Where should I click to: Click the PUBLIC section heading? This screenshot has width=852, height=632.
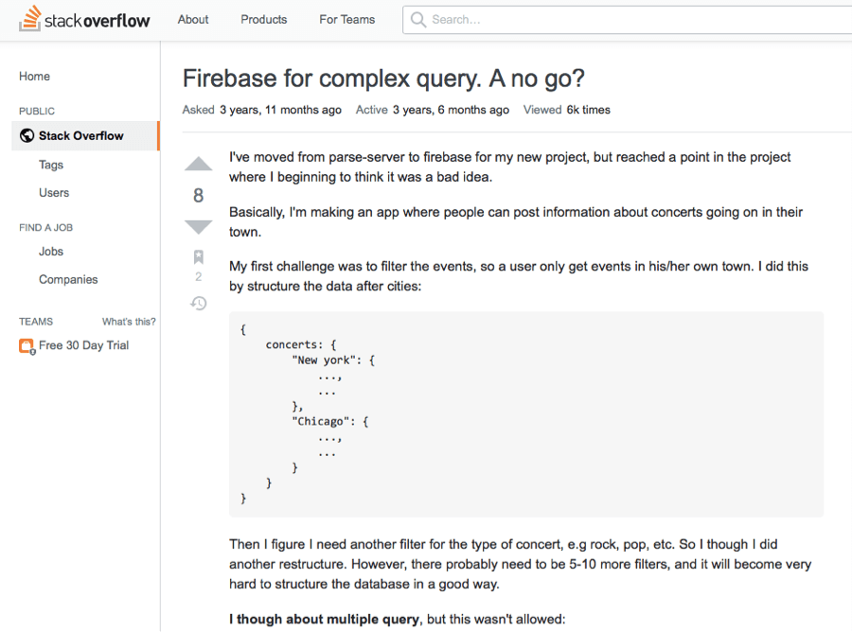[x=37, y=112]
